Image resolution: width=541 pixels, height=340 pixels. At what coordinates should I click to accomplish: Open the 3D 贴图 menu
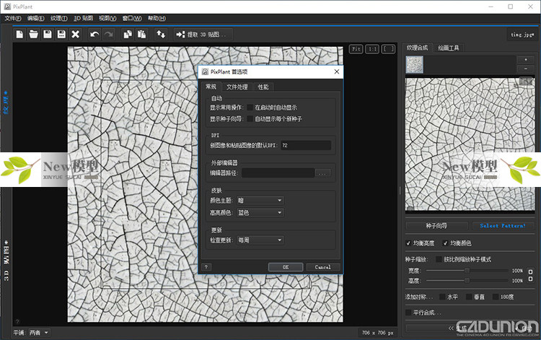pyautogui.click(x=83, y=18)
